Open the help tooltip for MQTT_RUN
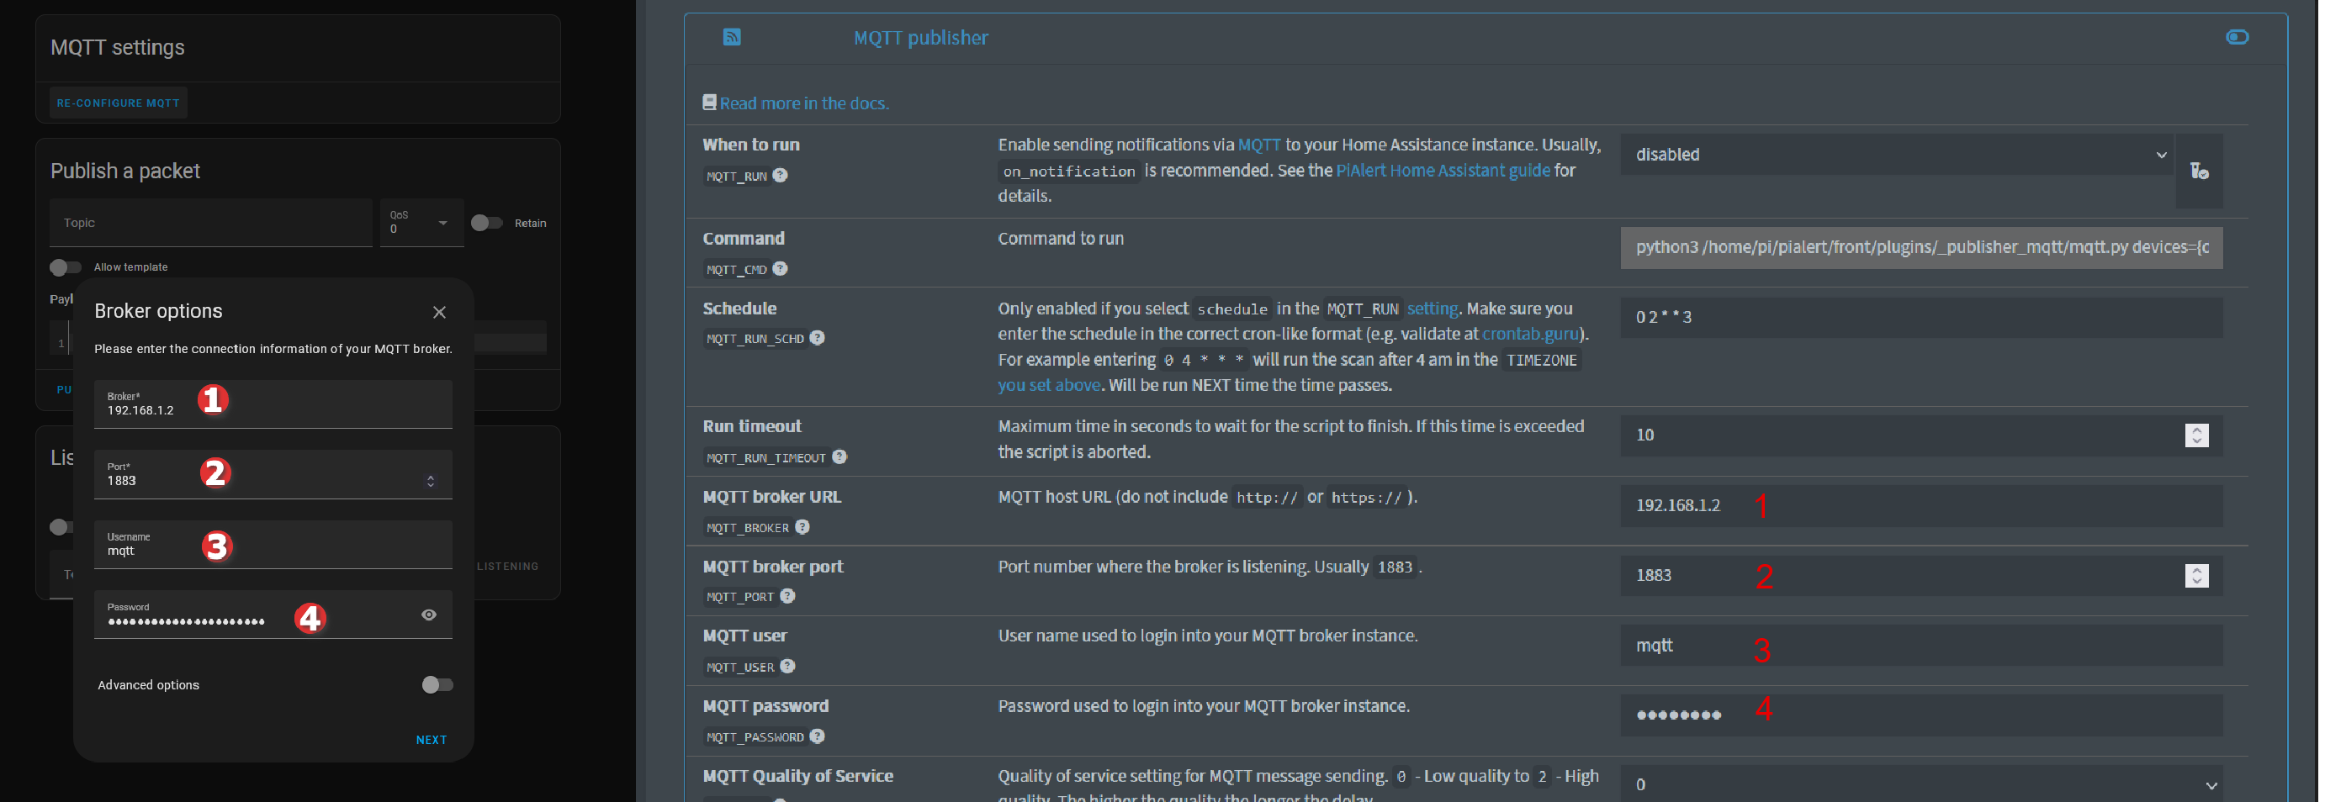Image resolution: width=2325 pixels, height=802 pixels. coord(781,175)
